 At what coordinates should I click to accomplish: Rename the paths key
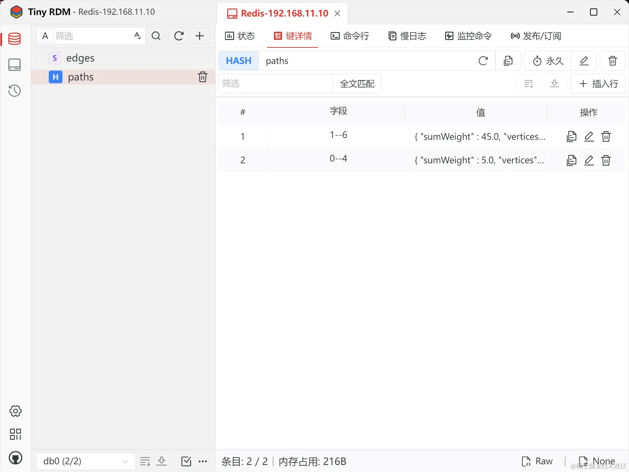[x=584, y=61]
